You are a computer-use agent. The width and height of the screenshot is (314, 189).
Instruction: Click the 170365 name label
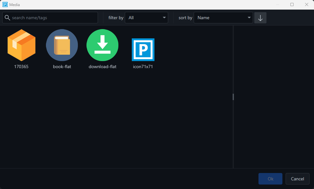(21, 67)
